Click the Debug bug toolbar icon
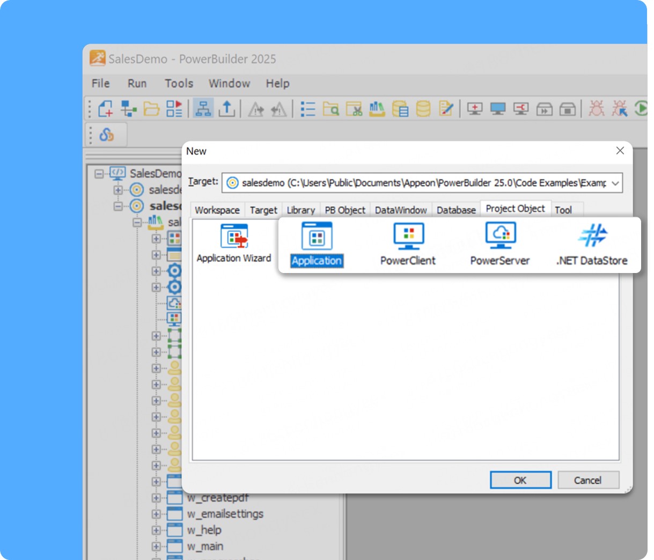The image size is (654, 560). [596, 108]
